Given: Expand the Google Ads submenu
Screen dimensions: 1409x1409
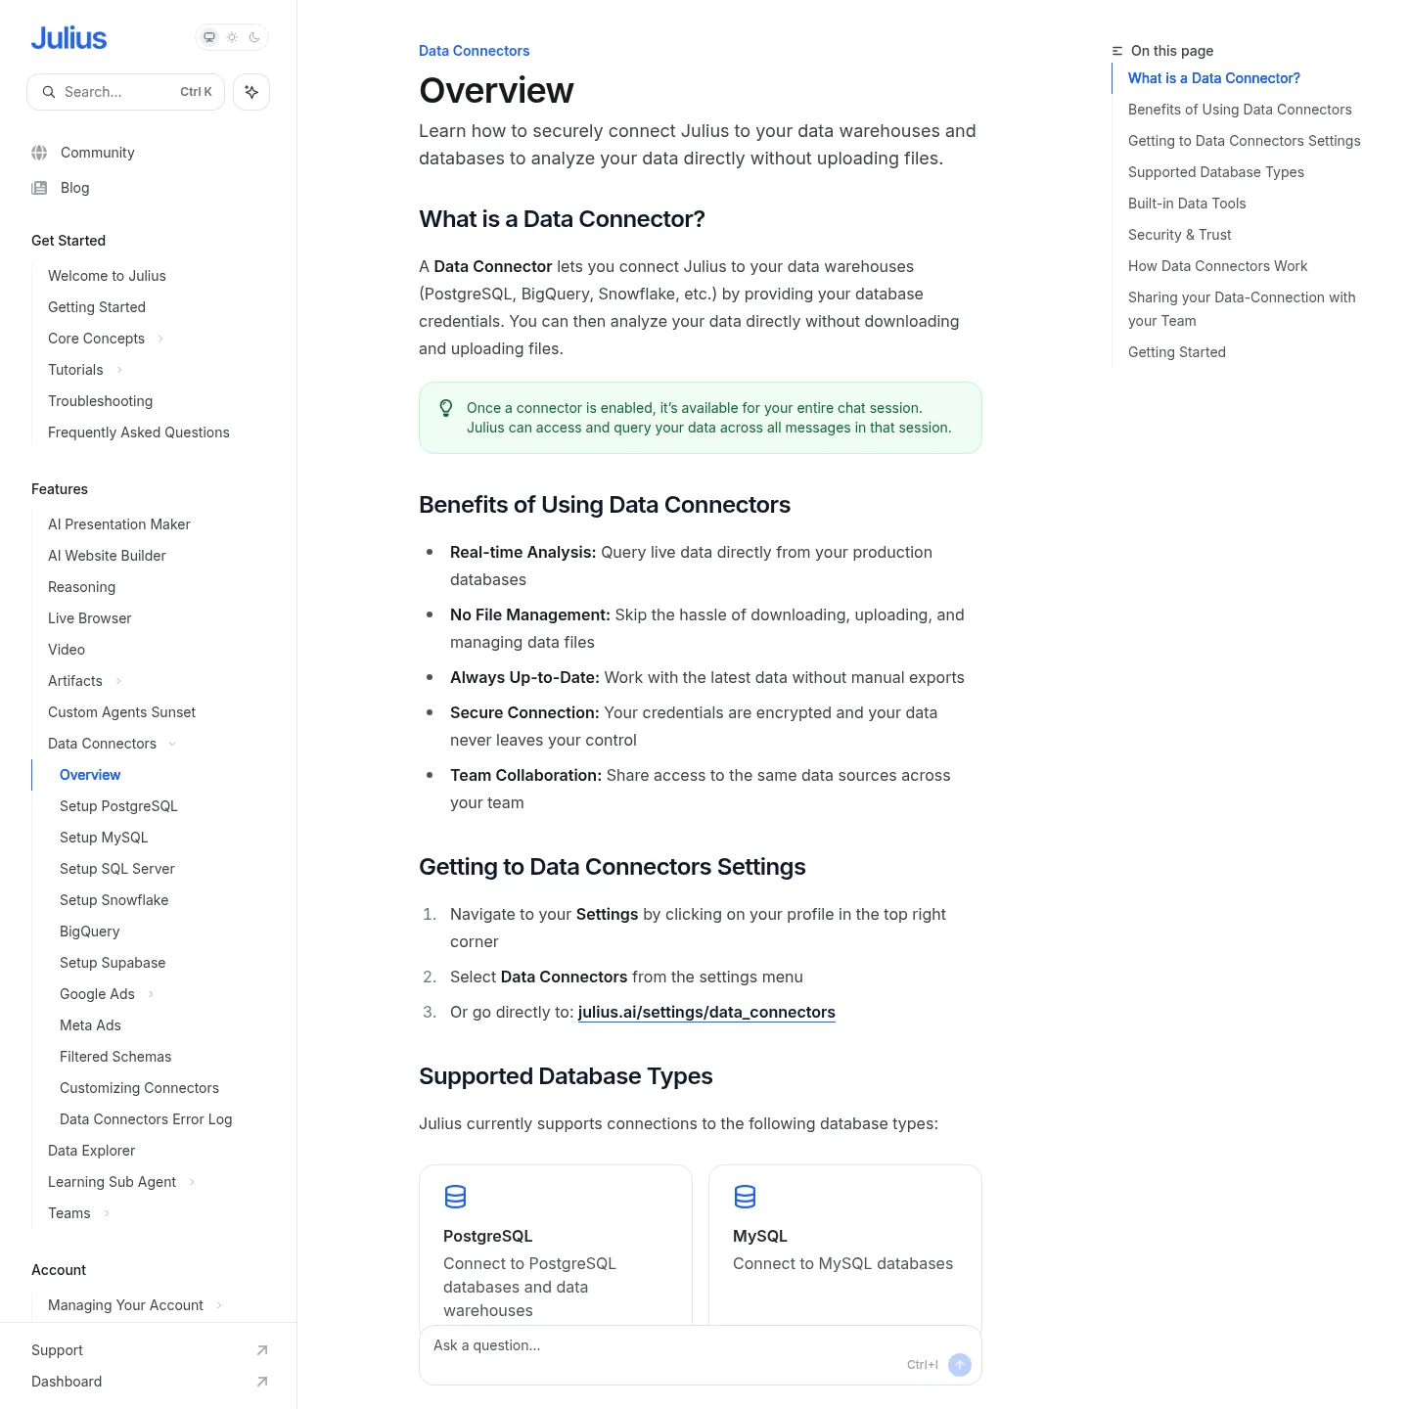Looking at the screenshot, I should coord(151,994).
